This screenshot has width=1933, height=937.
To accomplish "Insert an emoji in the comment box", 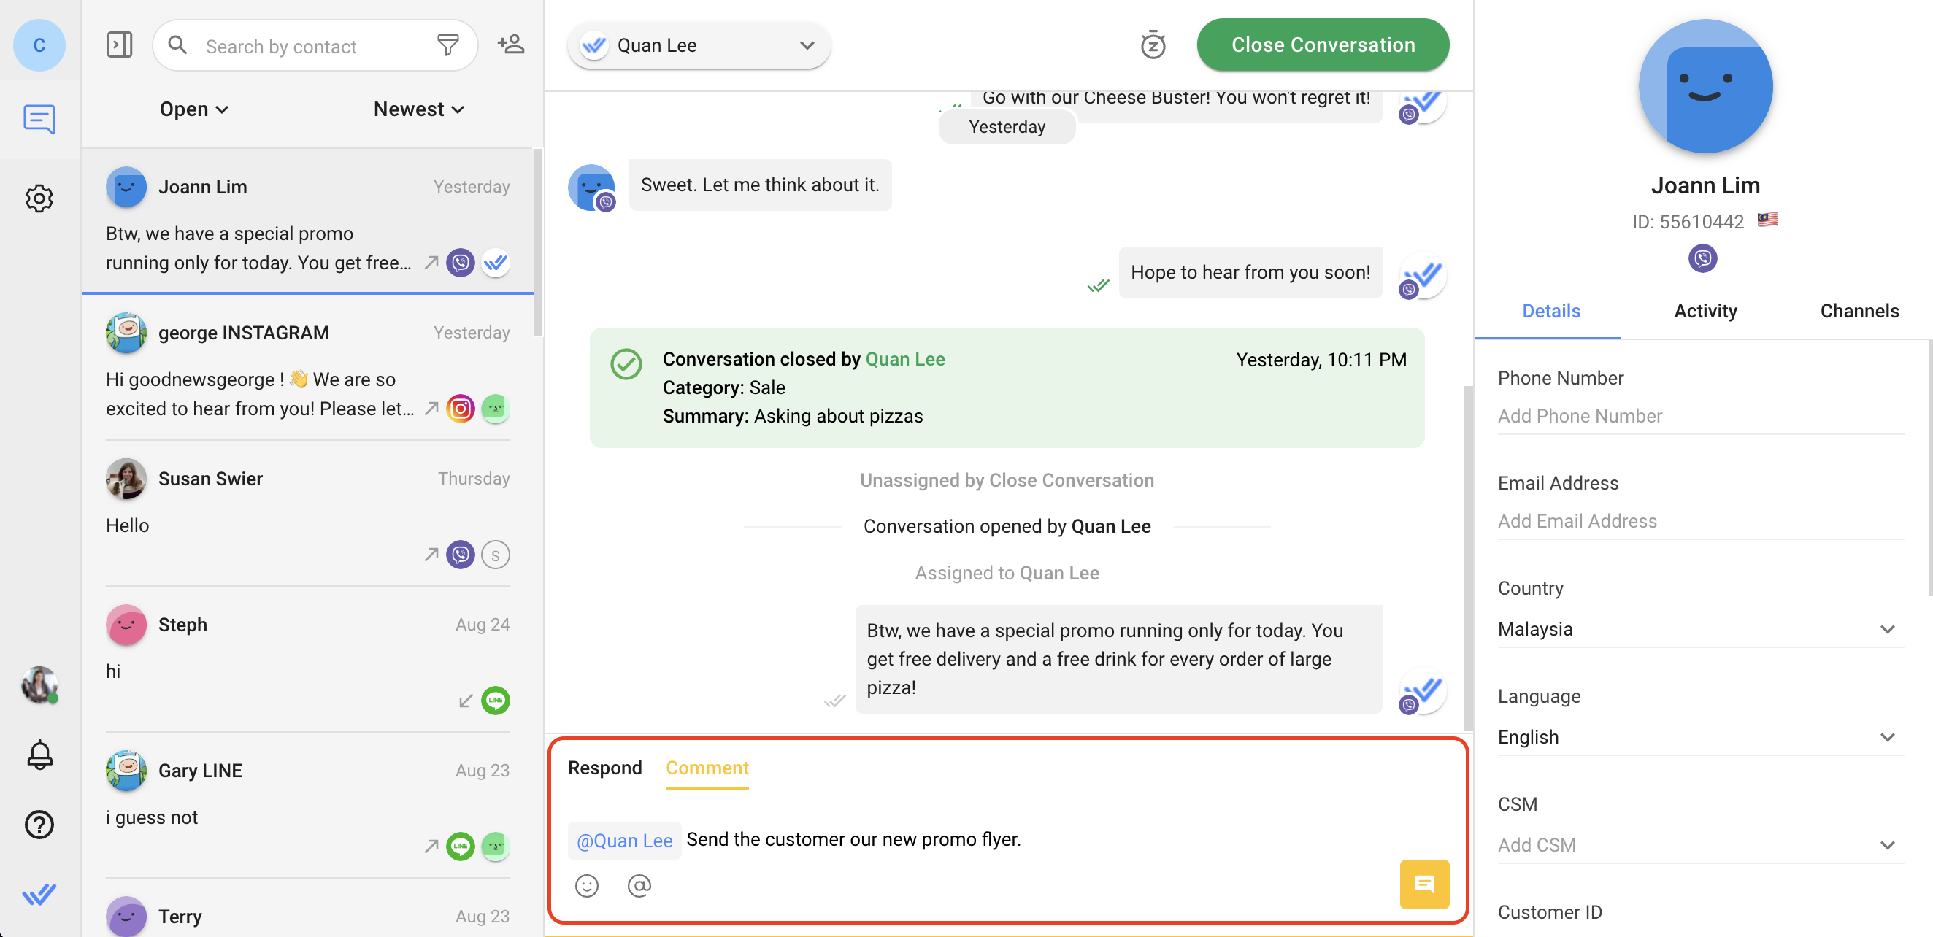I will 587,886.
